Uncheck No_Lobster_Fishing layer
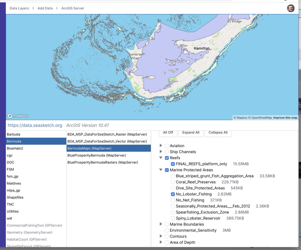The width and height of the screenshot is (301, 250). (x=173, y=194)
